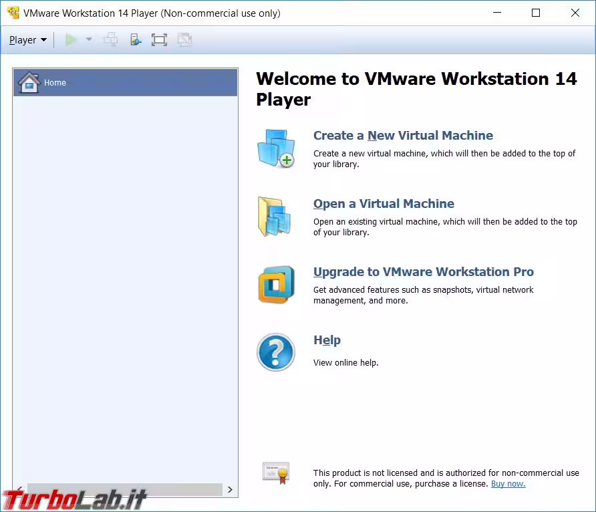Image resolution: width=596 pixels, height=512 pixels.
Task: Click Send Ctrl+Alt+Del toolbar icon
Action: click(111, 40)
